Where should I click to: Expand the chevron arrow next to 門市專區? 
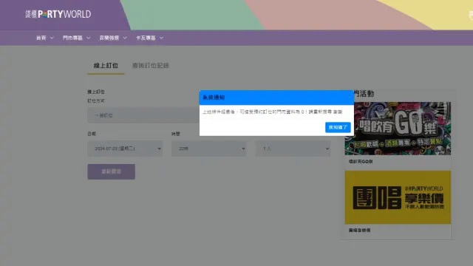[89, 38]
